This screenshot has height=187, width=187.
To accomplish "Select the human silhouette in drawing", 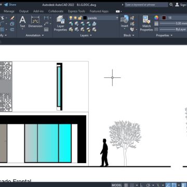I will point(104,153).
